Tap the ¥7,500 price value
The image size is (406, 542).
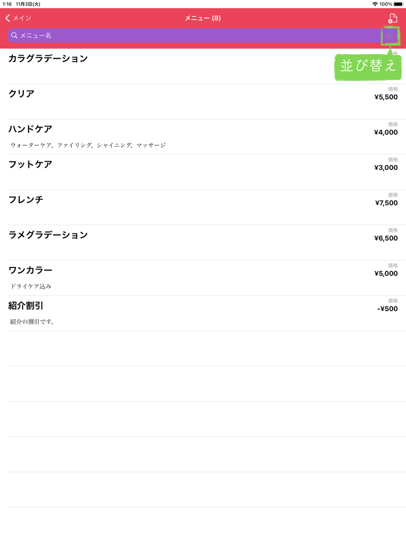386,203
